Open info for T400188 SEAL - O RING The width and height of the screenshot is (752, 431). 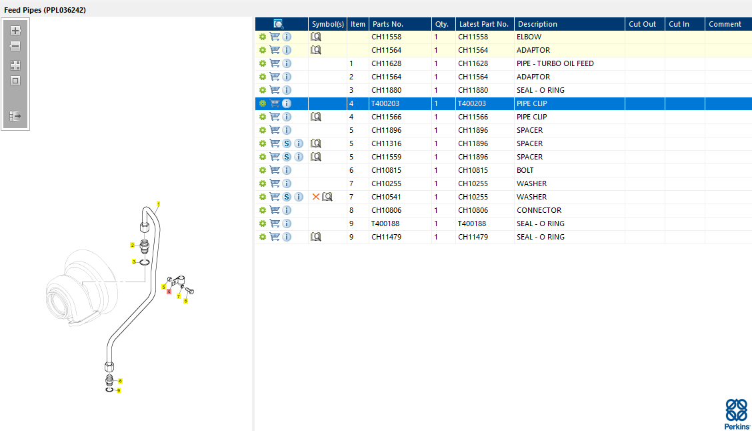click(x=287, y=224)
